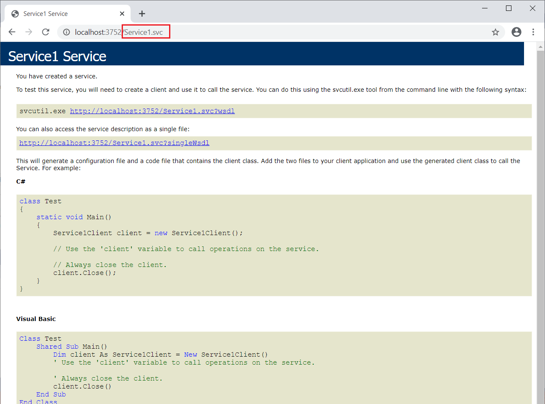Click the page's vertical scrollbar thumb

(x=541, y=226)
